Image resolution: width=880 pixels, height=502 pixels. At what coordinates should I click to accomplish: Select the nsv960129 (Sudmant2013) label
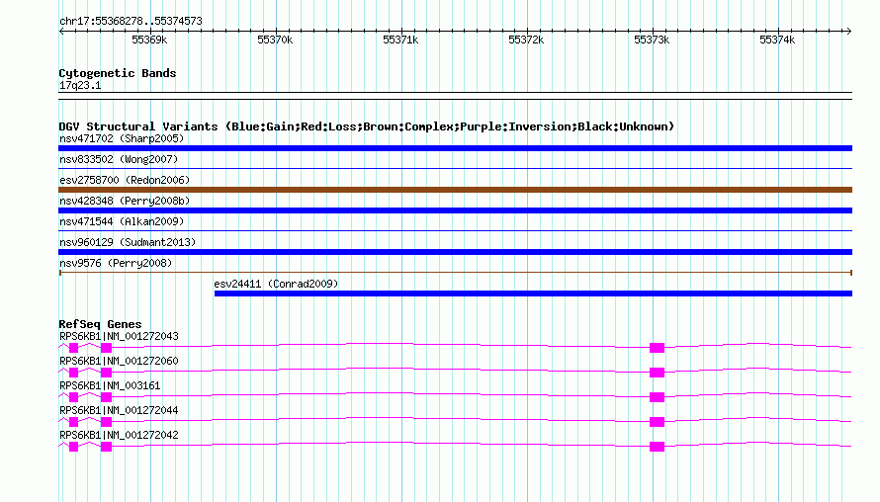[x=128, y=242]
